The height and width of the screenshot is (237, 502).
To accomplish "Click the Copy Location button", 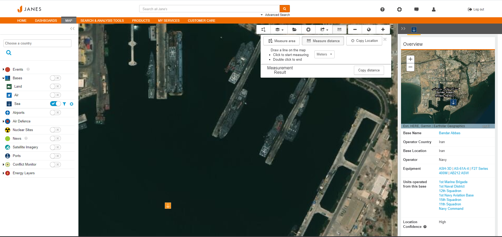I will click(364, 41).
